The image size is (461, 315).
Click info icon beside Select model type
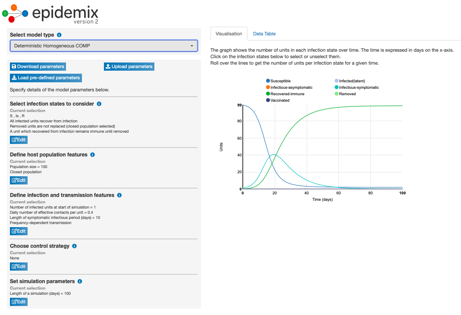60,35
